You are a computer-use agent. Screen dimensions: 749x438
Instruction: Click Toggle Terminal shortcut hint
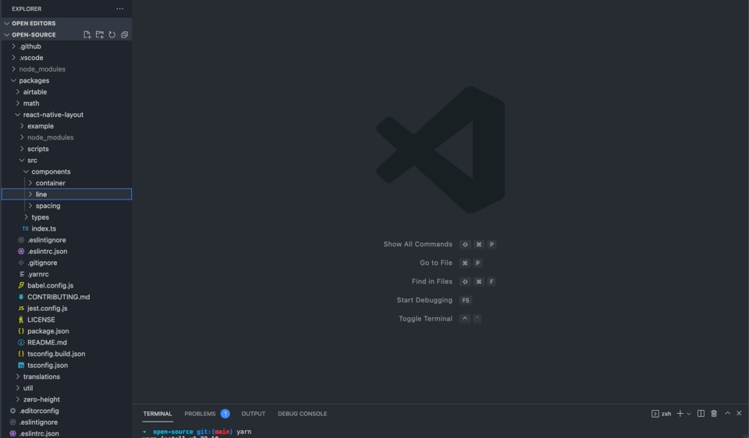pos(425,319)
